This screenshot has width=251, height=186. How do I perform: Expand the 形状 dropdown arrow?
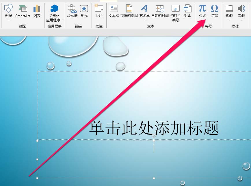[9, 20]
